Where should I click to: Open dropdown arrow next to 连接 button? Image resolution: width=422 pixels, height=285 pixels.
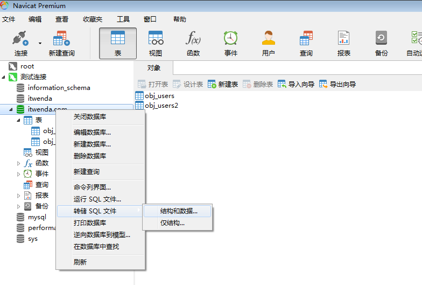(x=40, y=43)
